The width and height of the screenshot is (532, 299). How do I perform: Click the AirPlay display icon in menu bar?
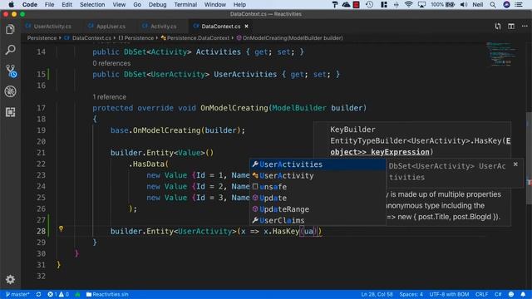pyautogui.click(x=421, y=4)
